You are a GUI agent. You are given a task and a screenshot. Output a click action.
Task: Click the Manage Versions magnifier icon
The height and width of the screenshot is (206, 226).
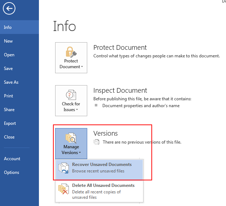click(71, 138)
